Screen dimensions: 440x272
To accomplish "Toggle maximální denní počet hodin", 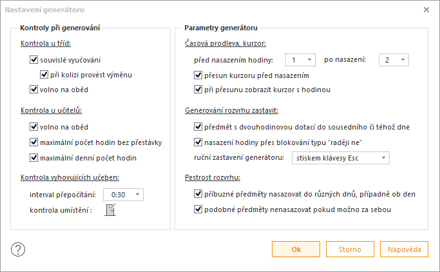I will click(33, 158).
